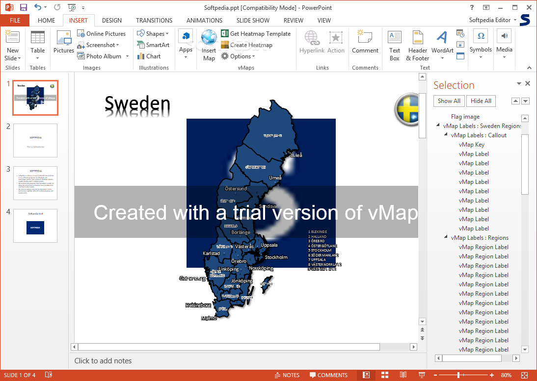537x381 pixels.
Task: Click zoom out minus button
Action: [x=435, y=375]
